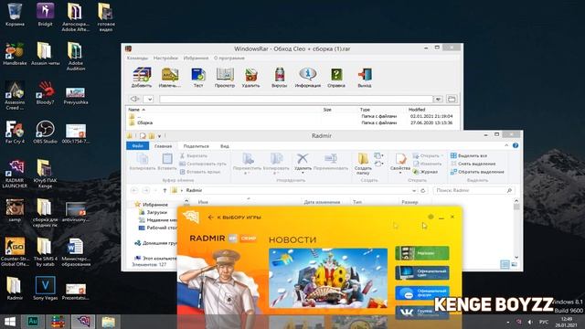Switch to the Вид ribbon tab

point(225,146)
